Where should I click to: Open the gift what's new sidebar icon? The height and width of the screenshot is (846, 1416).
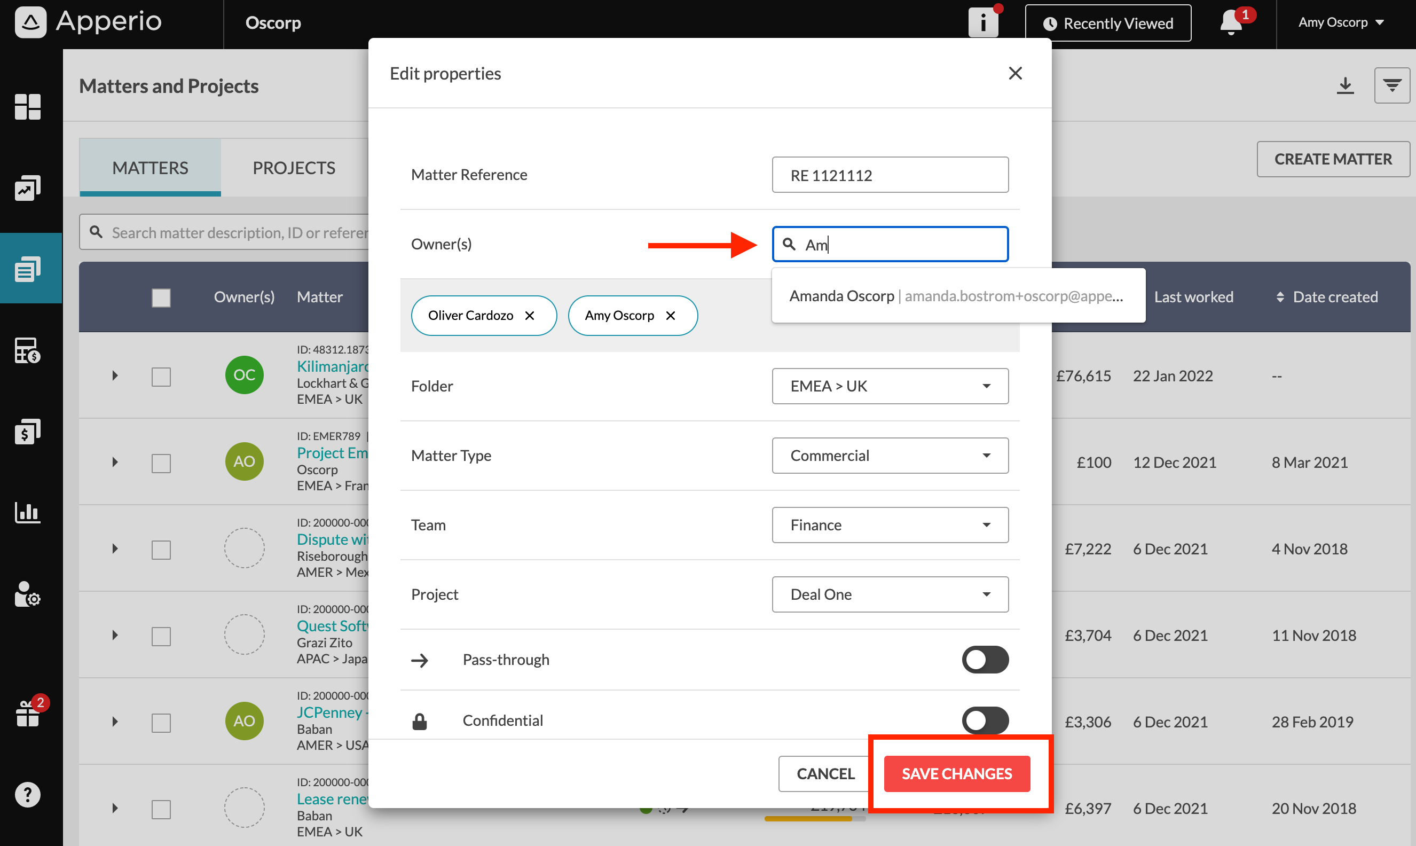(28, 712)
